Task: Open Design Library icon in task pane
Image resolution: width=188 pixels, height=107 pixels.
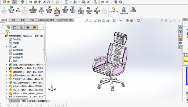Action: point(180,31)
